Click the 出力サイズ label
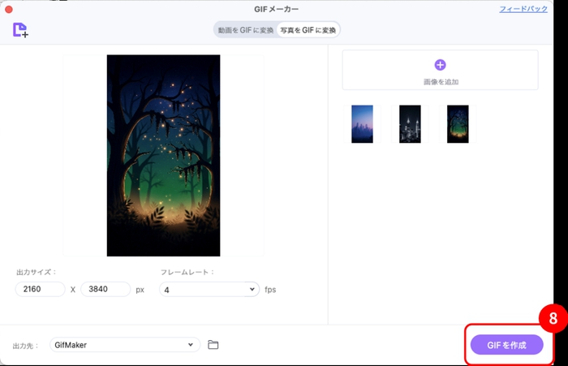This screenshot has height=366, width=568. 37,272
